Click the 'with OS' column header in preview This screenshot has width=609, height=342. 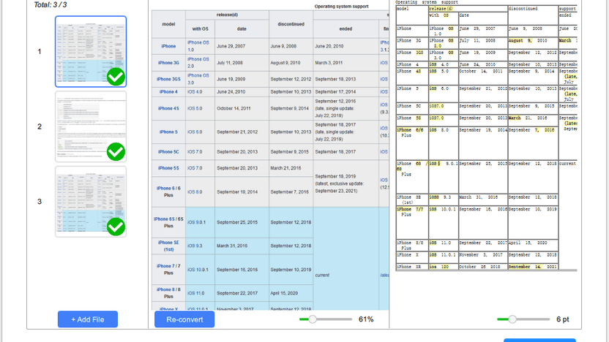200,28
